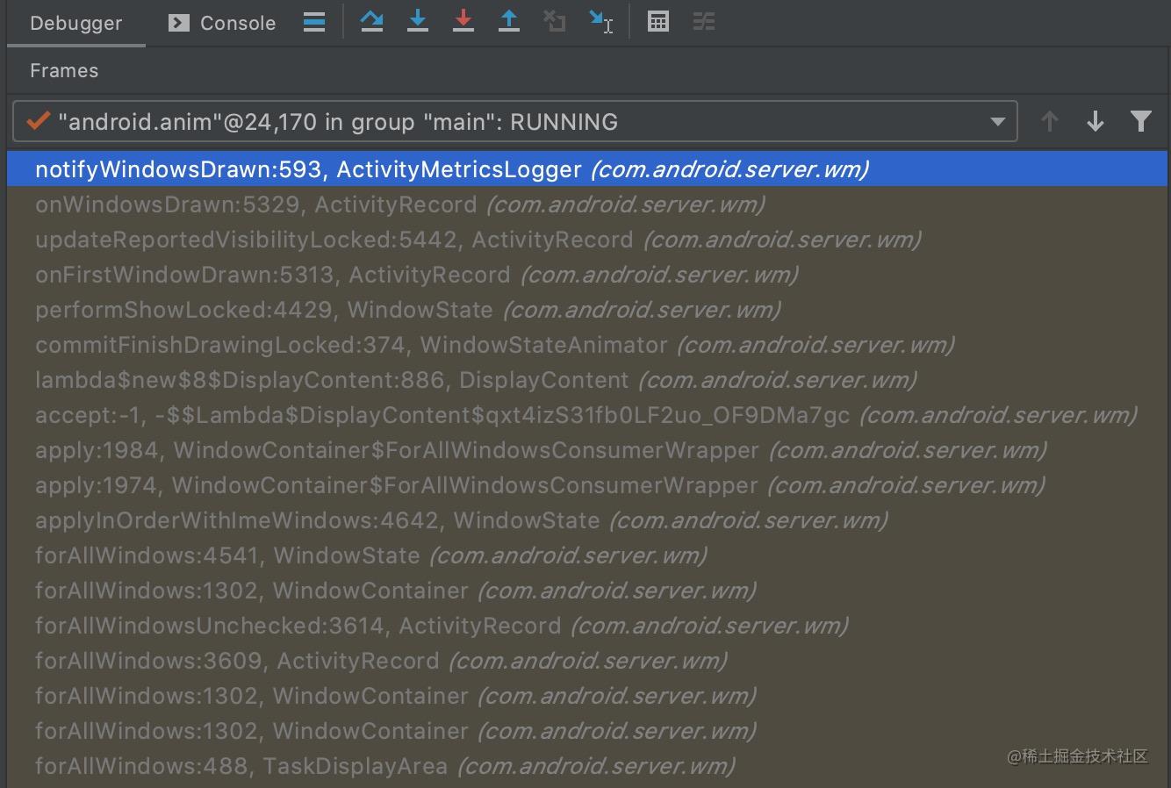The height and width of the screenshot is (788, 1171).
Task: Select the apply:1984 frame
Action: point(587,450)
